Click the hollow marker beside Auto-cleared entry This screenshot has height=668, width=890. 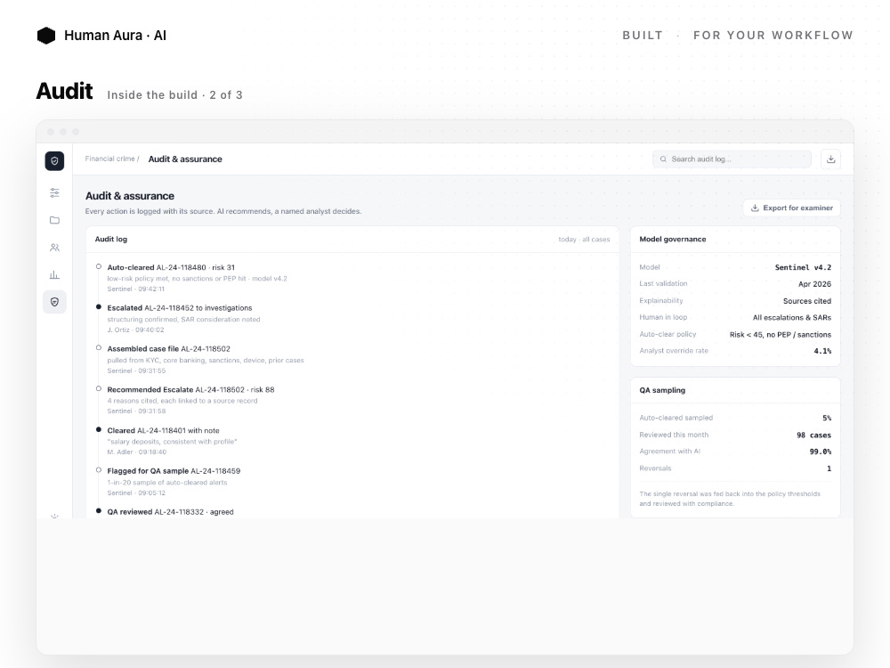[x=99, y=266]
